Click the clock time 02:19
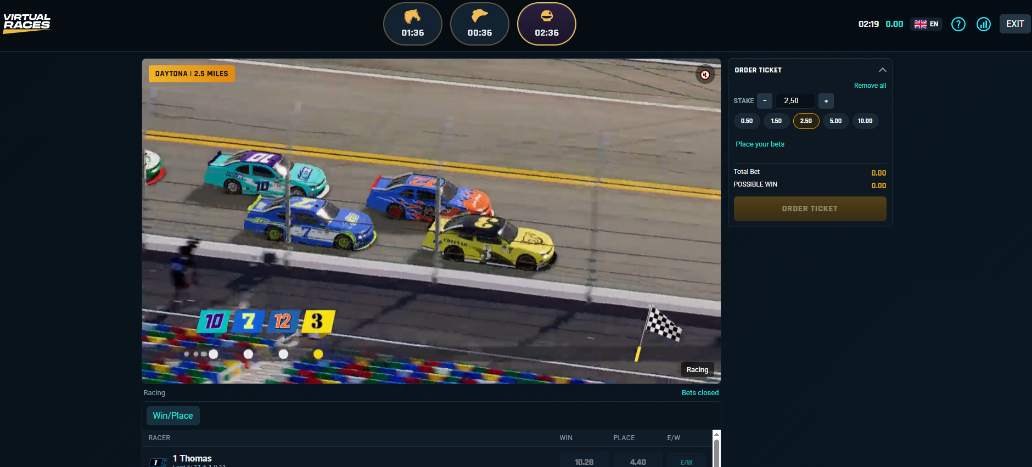The width and height of the screenshot is (1032, 467). (869, 24)
